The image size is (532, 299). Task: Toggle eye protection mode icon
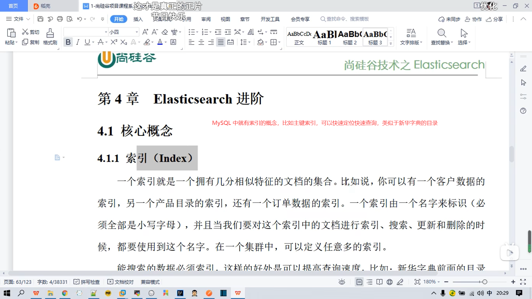tap(342, 282)
